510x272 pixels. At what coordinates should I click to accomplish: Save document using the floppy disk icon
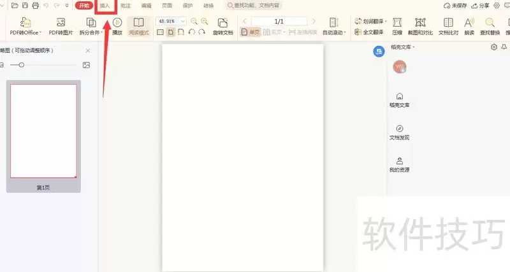tap(25, 6)
